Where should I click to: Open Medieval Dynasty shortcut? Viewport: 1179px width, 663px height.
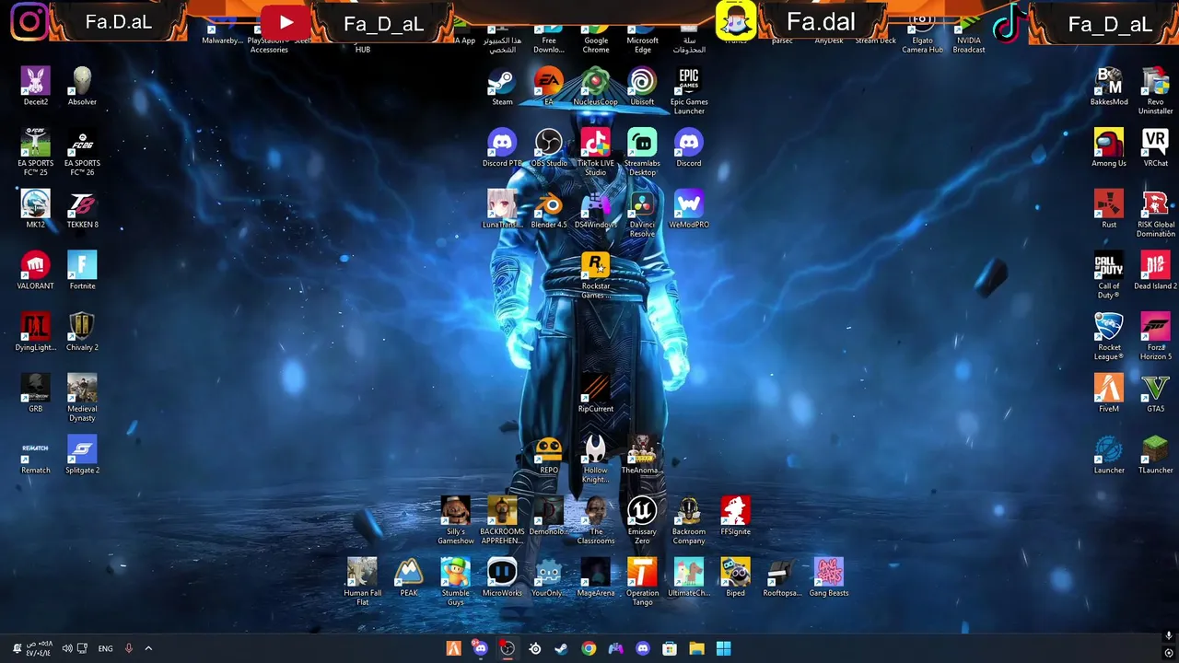(x=82, y=399)
